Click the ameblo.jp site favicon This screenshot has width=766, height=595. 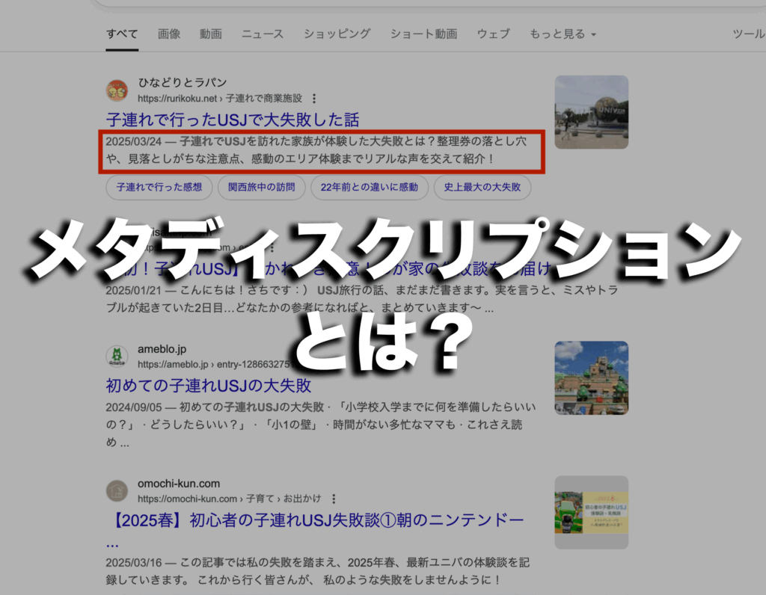(x=117, y=357)
